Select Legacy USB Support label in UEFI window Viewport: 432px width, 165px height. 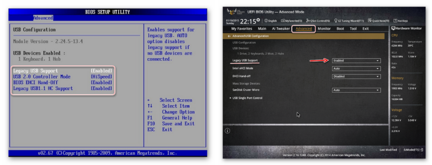tap(245, 61)
